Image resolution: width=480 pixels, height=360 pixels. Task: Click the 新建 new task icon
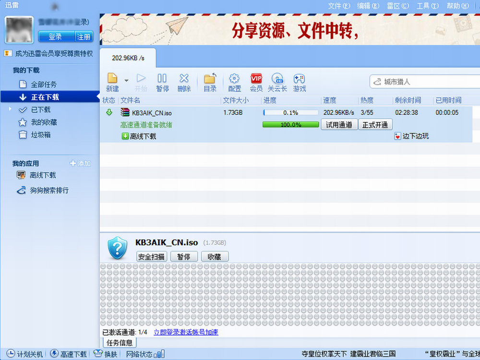tap(112, 83)
